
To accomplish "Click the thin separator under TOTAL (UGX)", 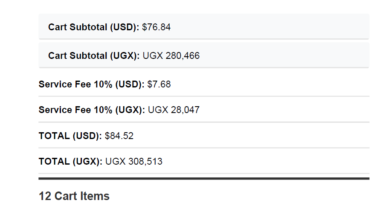I will click(x=204, y=173).
